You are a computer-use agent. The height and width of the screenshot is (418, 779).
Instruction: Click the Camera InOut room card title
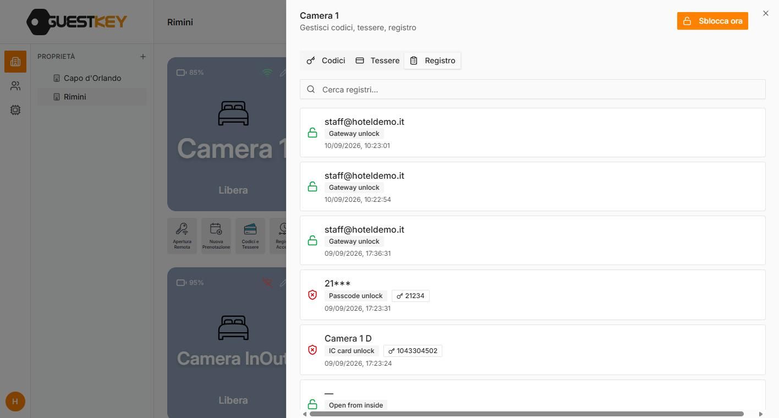[x=231, y=359]
